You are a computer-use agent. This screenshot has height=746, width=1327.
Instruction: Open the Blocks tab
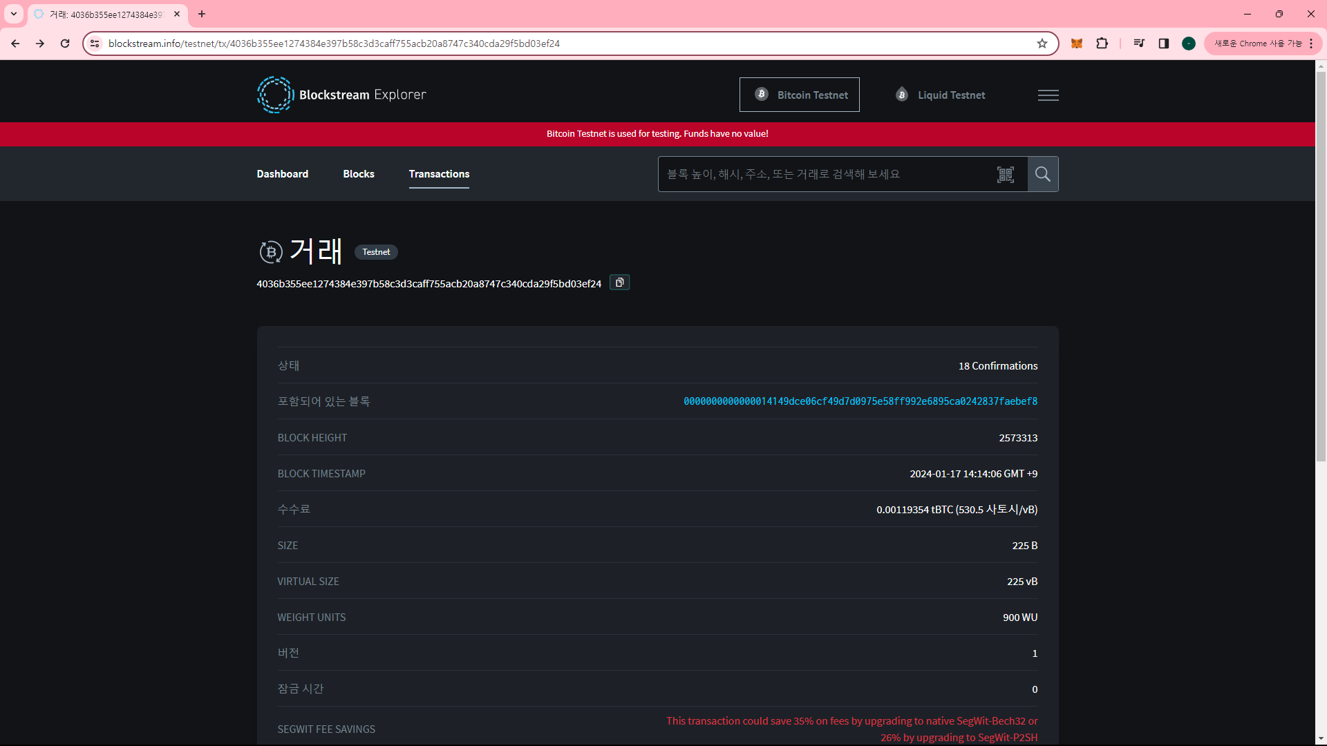click(x=359, y=174)
